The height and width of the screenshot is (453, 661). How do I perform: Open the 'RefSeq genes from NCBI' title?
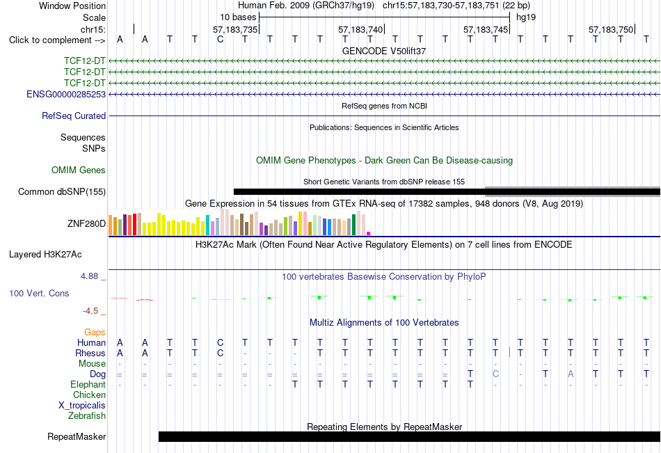(384, 106)
